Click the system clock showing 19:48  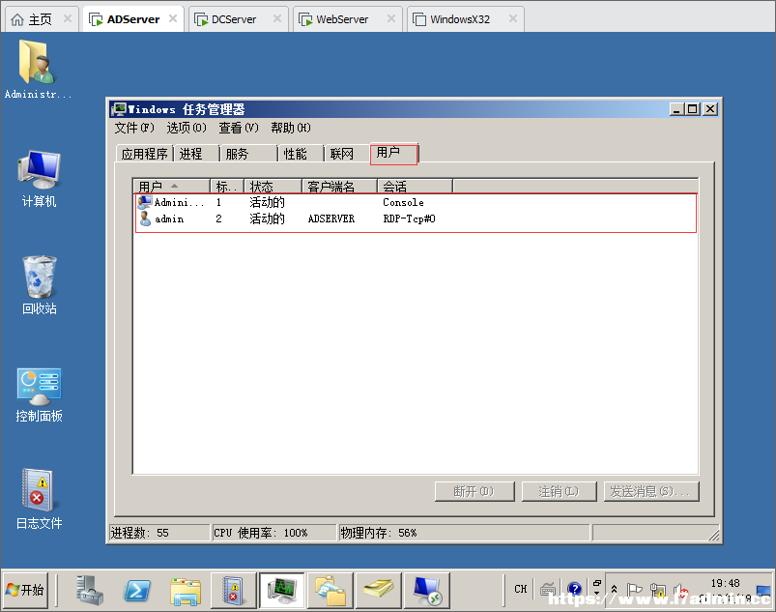pos(726,583)
